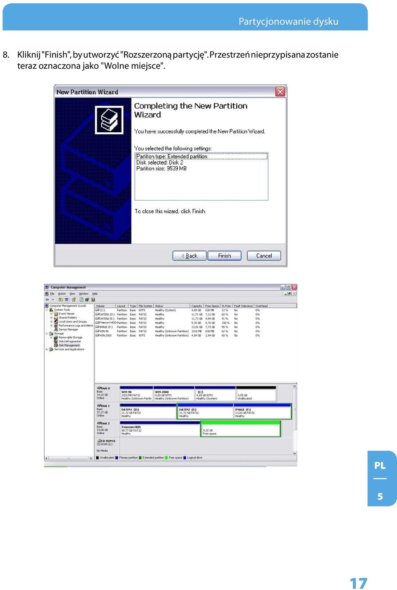Open Action menu in Computer Management
This screenshot has width=397, height=590.
tap(62, 294)
